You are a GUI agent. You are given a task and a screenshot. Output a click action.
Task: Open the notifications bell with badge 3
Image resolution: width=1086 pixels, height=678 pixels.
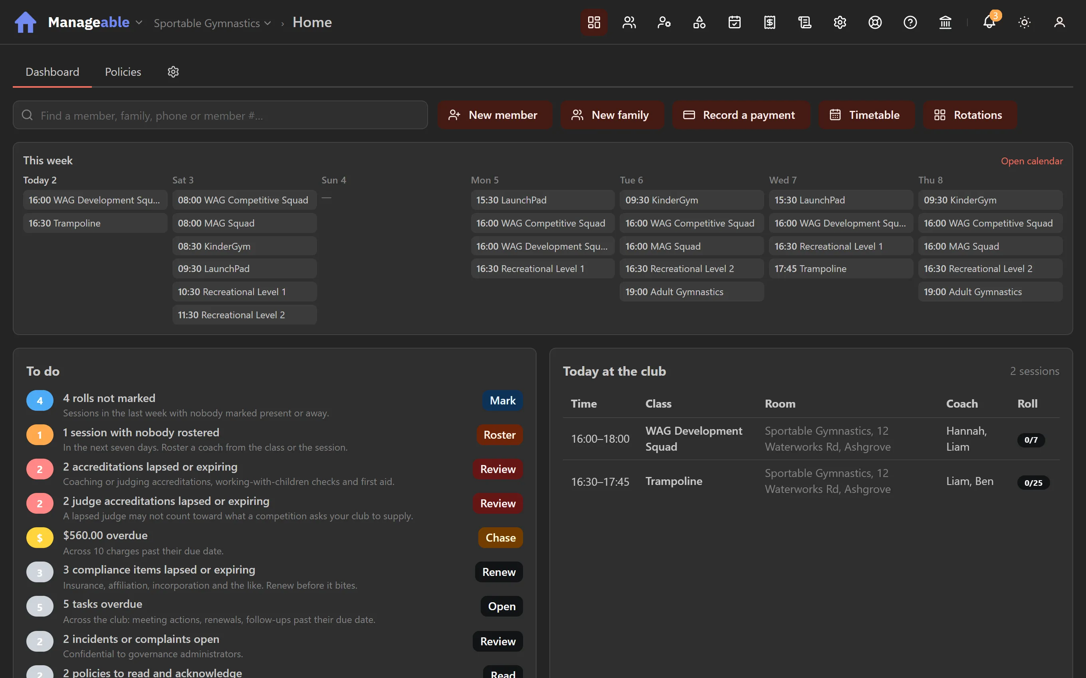pos(989,22)
